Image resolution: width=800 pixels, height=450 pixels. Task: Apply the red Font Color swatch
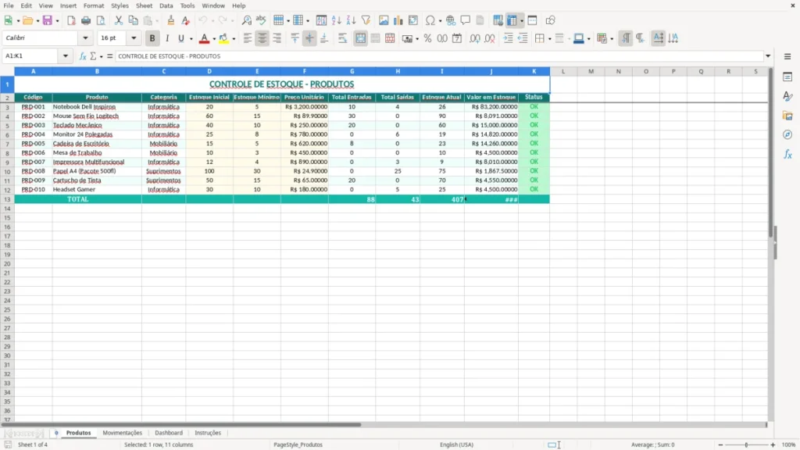tap(204, 38)
